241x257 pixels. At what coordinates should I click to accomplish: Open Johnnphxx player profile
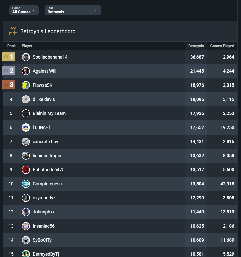coord(44,212)
